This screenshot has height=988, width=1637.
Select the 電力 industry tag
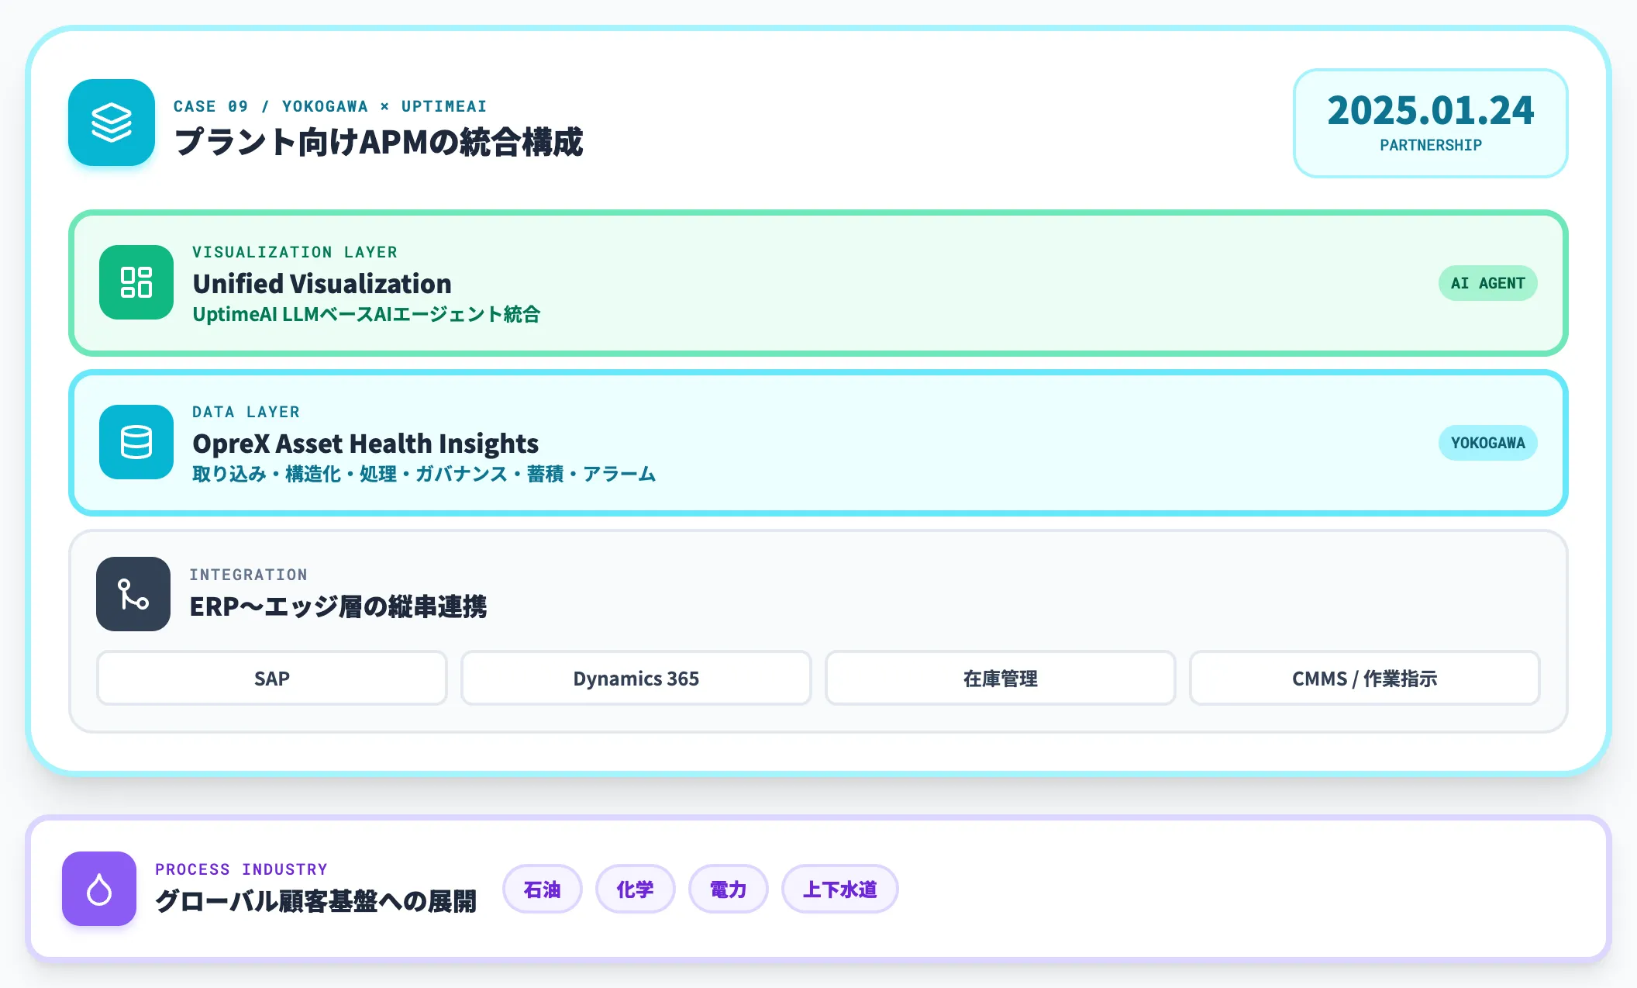[729, 889]
